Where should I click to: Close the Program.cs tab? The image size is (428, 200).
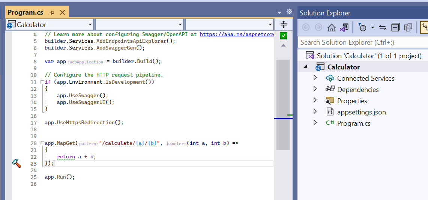click(62, 12)
